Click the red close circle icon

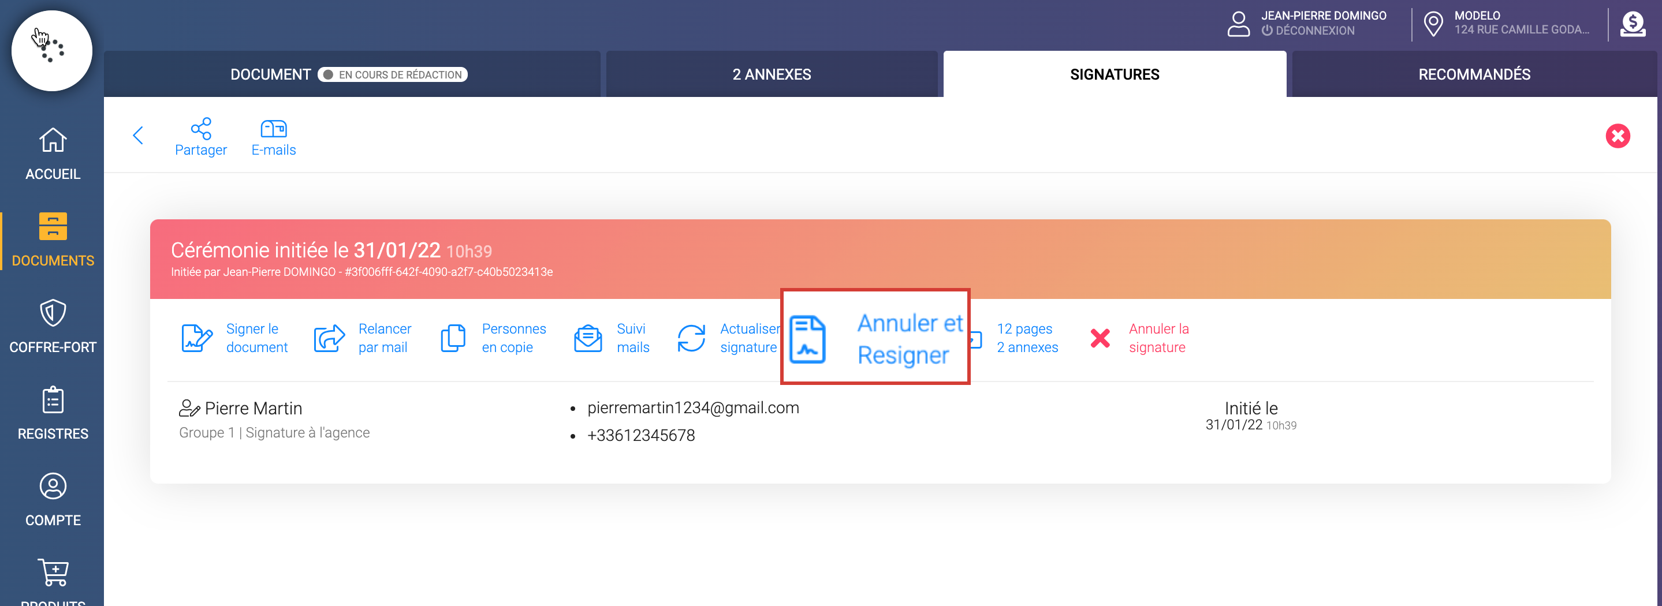tap(1617, 136)
